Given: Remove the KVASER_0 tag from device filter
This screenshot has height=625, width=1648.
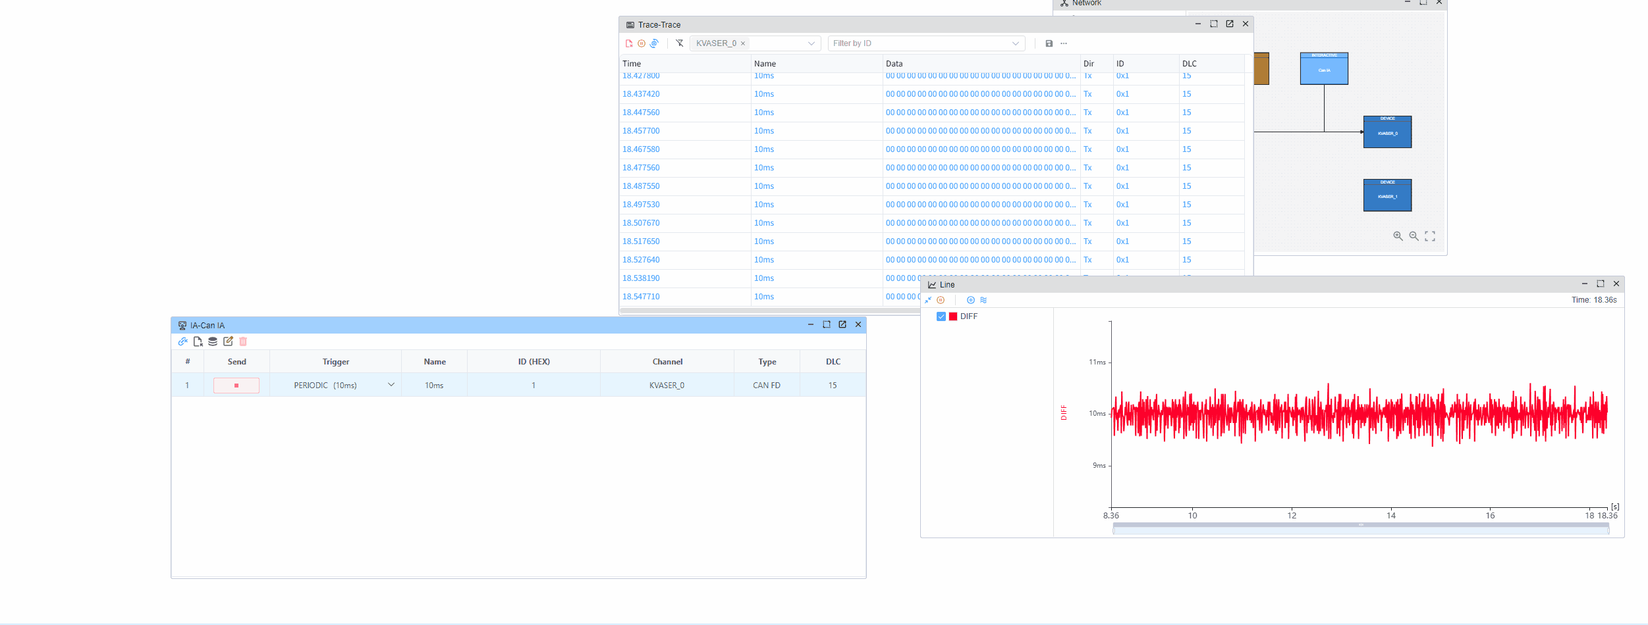Looking at the screenshot, I should coord(743,43).
